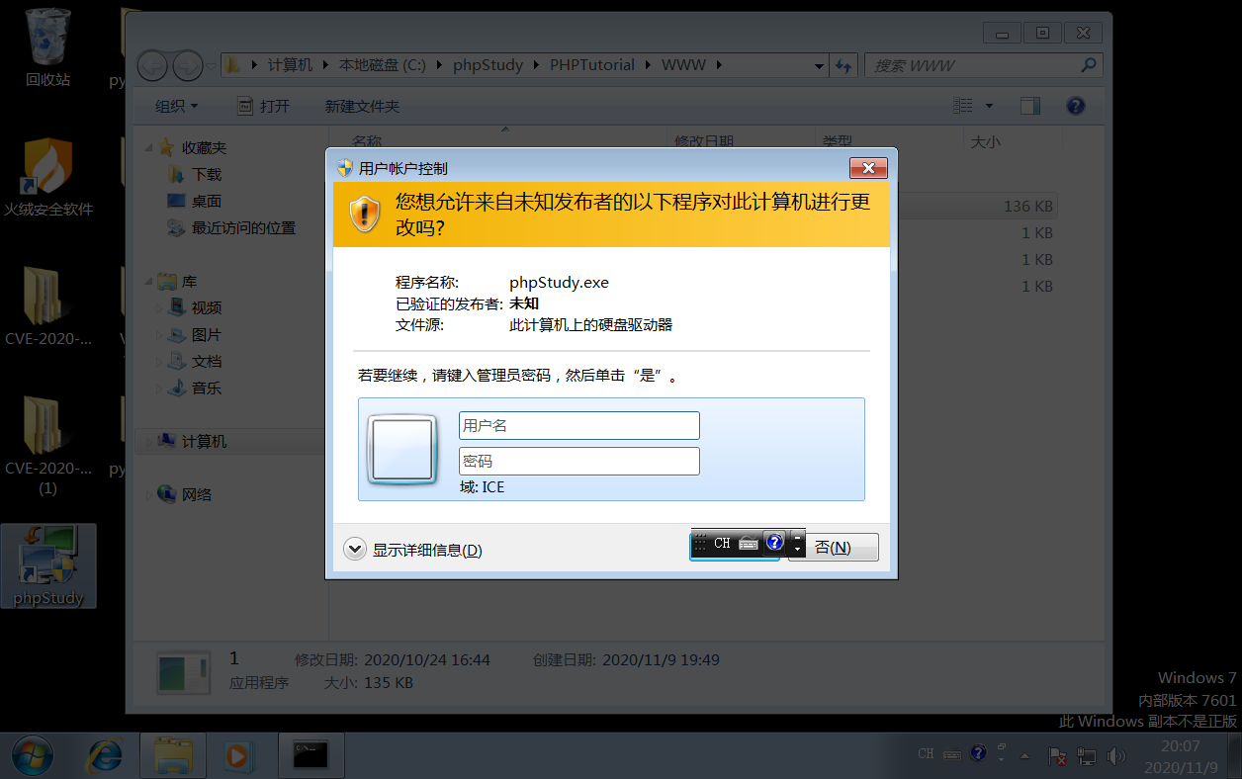The image size is (1242, 779).
Task: Open floating language bar options arrow
Action: point(797,550)
